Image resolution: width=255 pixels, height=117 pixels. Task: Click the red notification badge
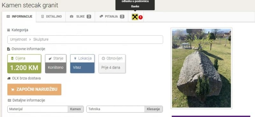click(x=141, y=17)
